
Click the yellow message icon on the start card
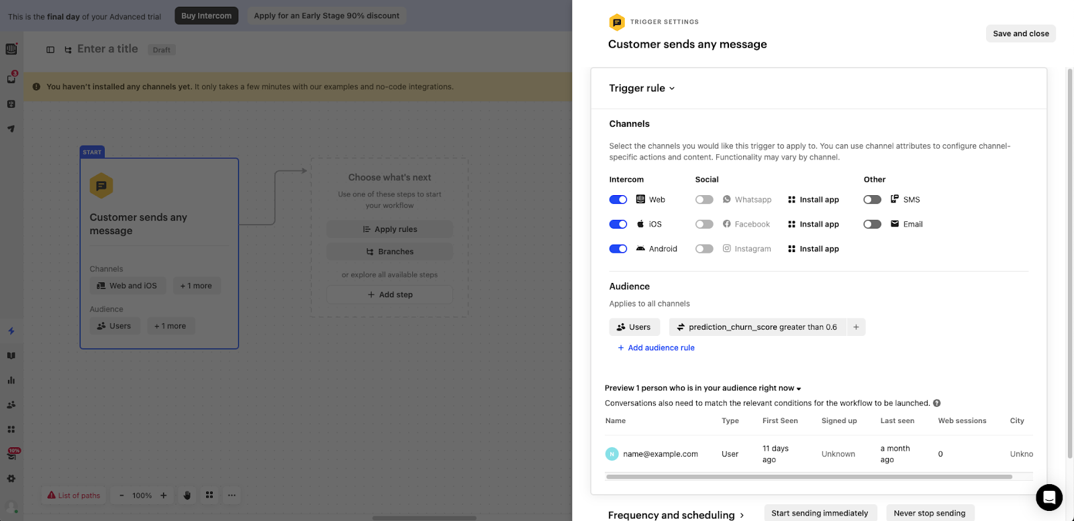tap(101, 186)
